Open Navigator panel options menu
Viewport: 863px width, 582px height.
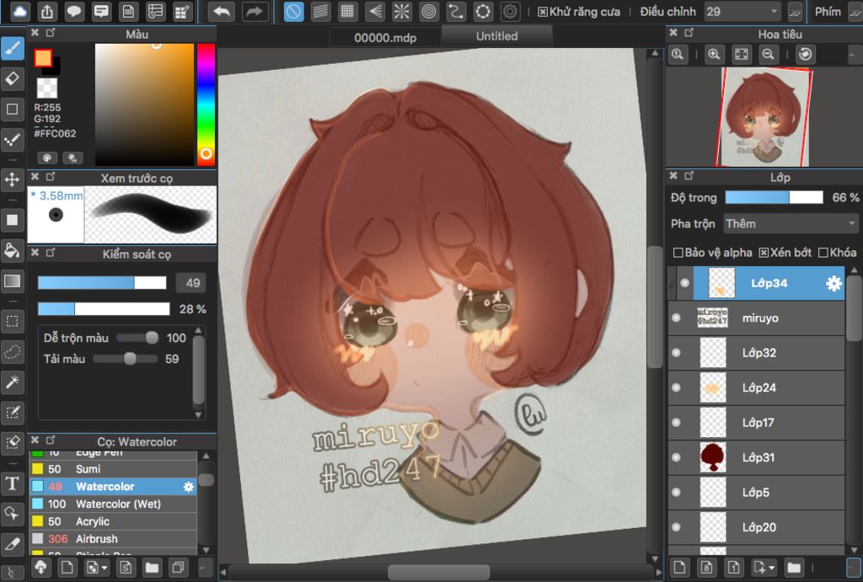(x=855, y=54)
